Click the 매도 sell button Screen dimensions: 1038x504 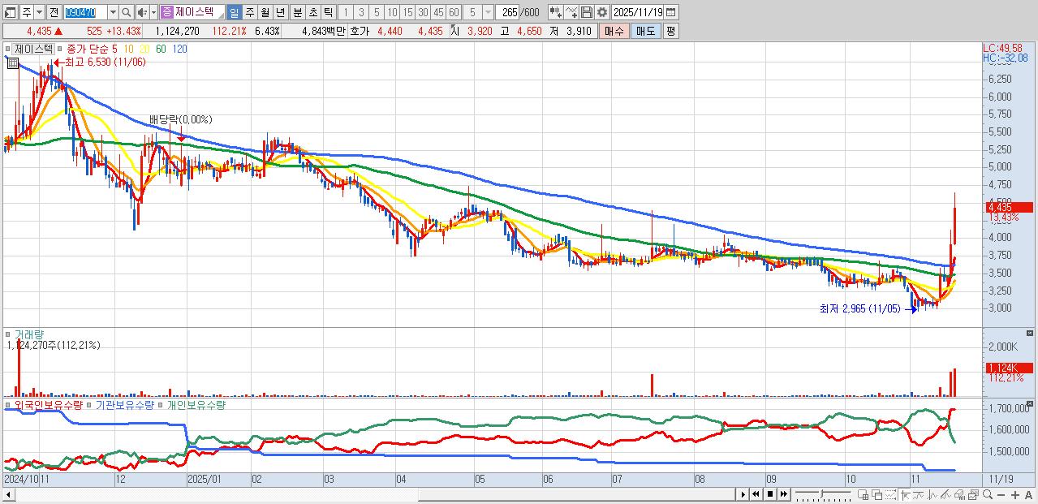(x=644, y=31)
